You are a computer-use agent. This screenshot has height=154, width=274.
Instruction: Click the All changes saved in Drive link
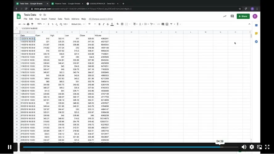point(101,19)
